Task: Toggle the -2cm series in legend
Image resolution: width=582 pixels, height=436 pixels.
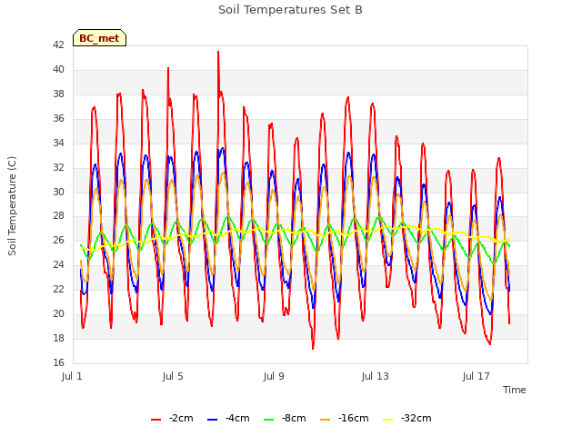Action: pos(172,419)
